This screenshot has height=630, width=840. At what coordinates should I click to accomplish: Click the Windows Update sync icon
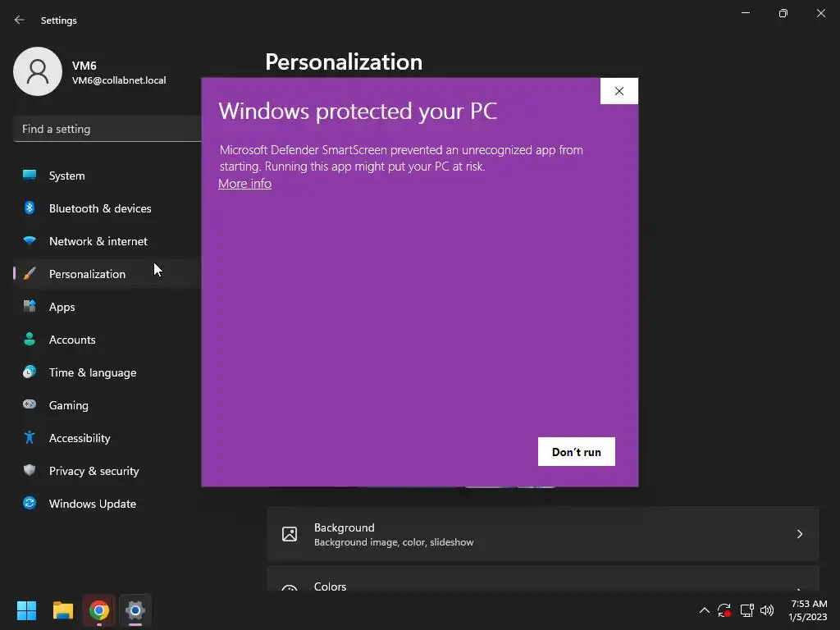tap(30, 503)
